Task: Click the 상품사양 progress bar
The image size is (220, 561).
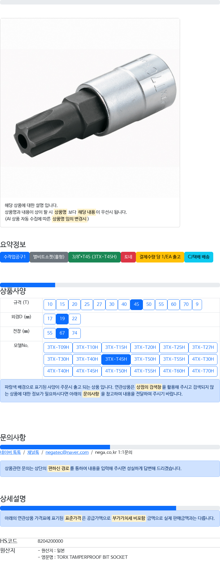Action: [110, 285]
